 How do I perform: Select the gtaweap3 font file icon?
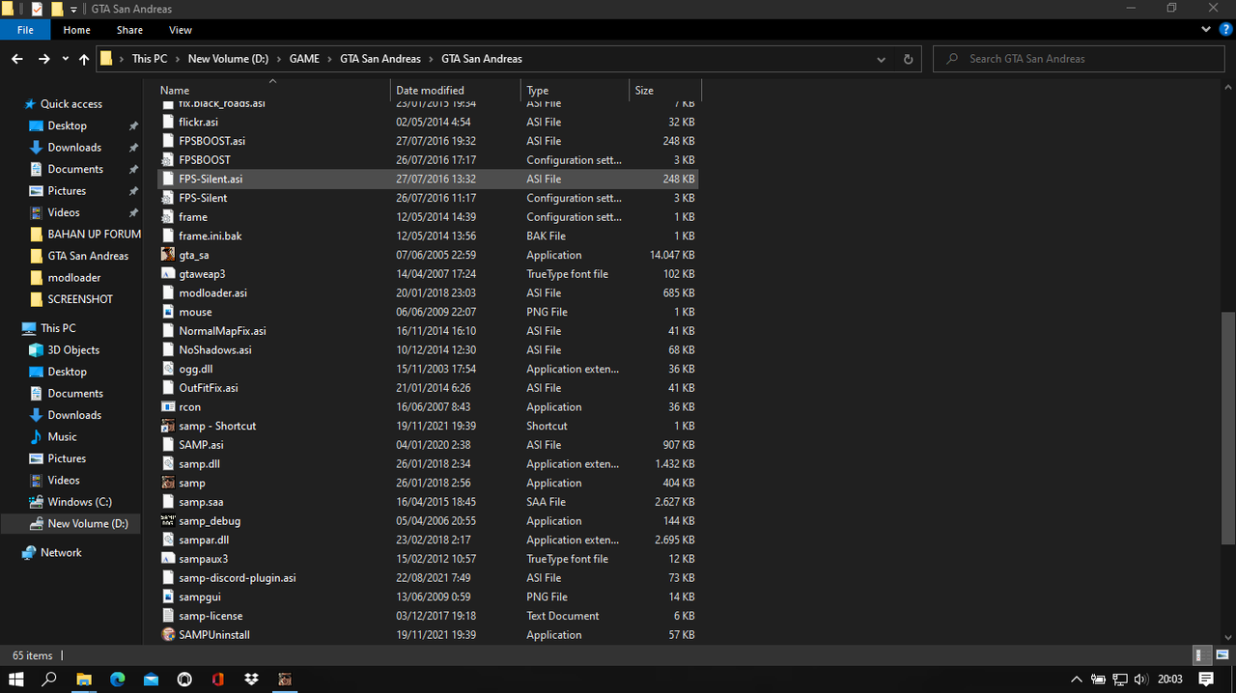click(168, 274)
